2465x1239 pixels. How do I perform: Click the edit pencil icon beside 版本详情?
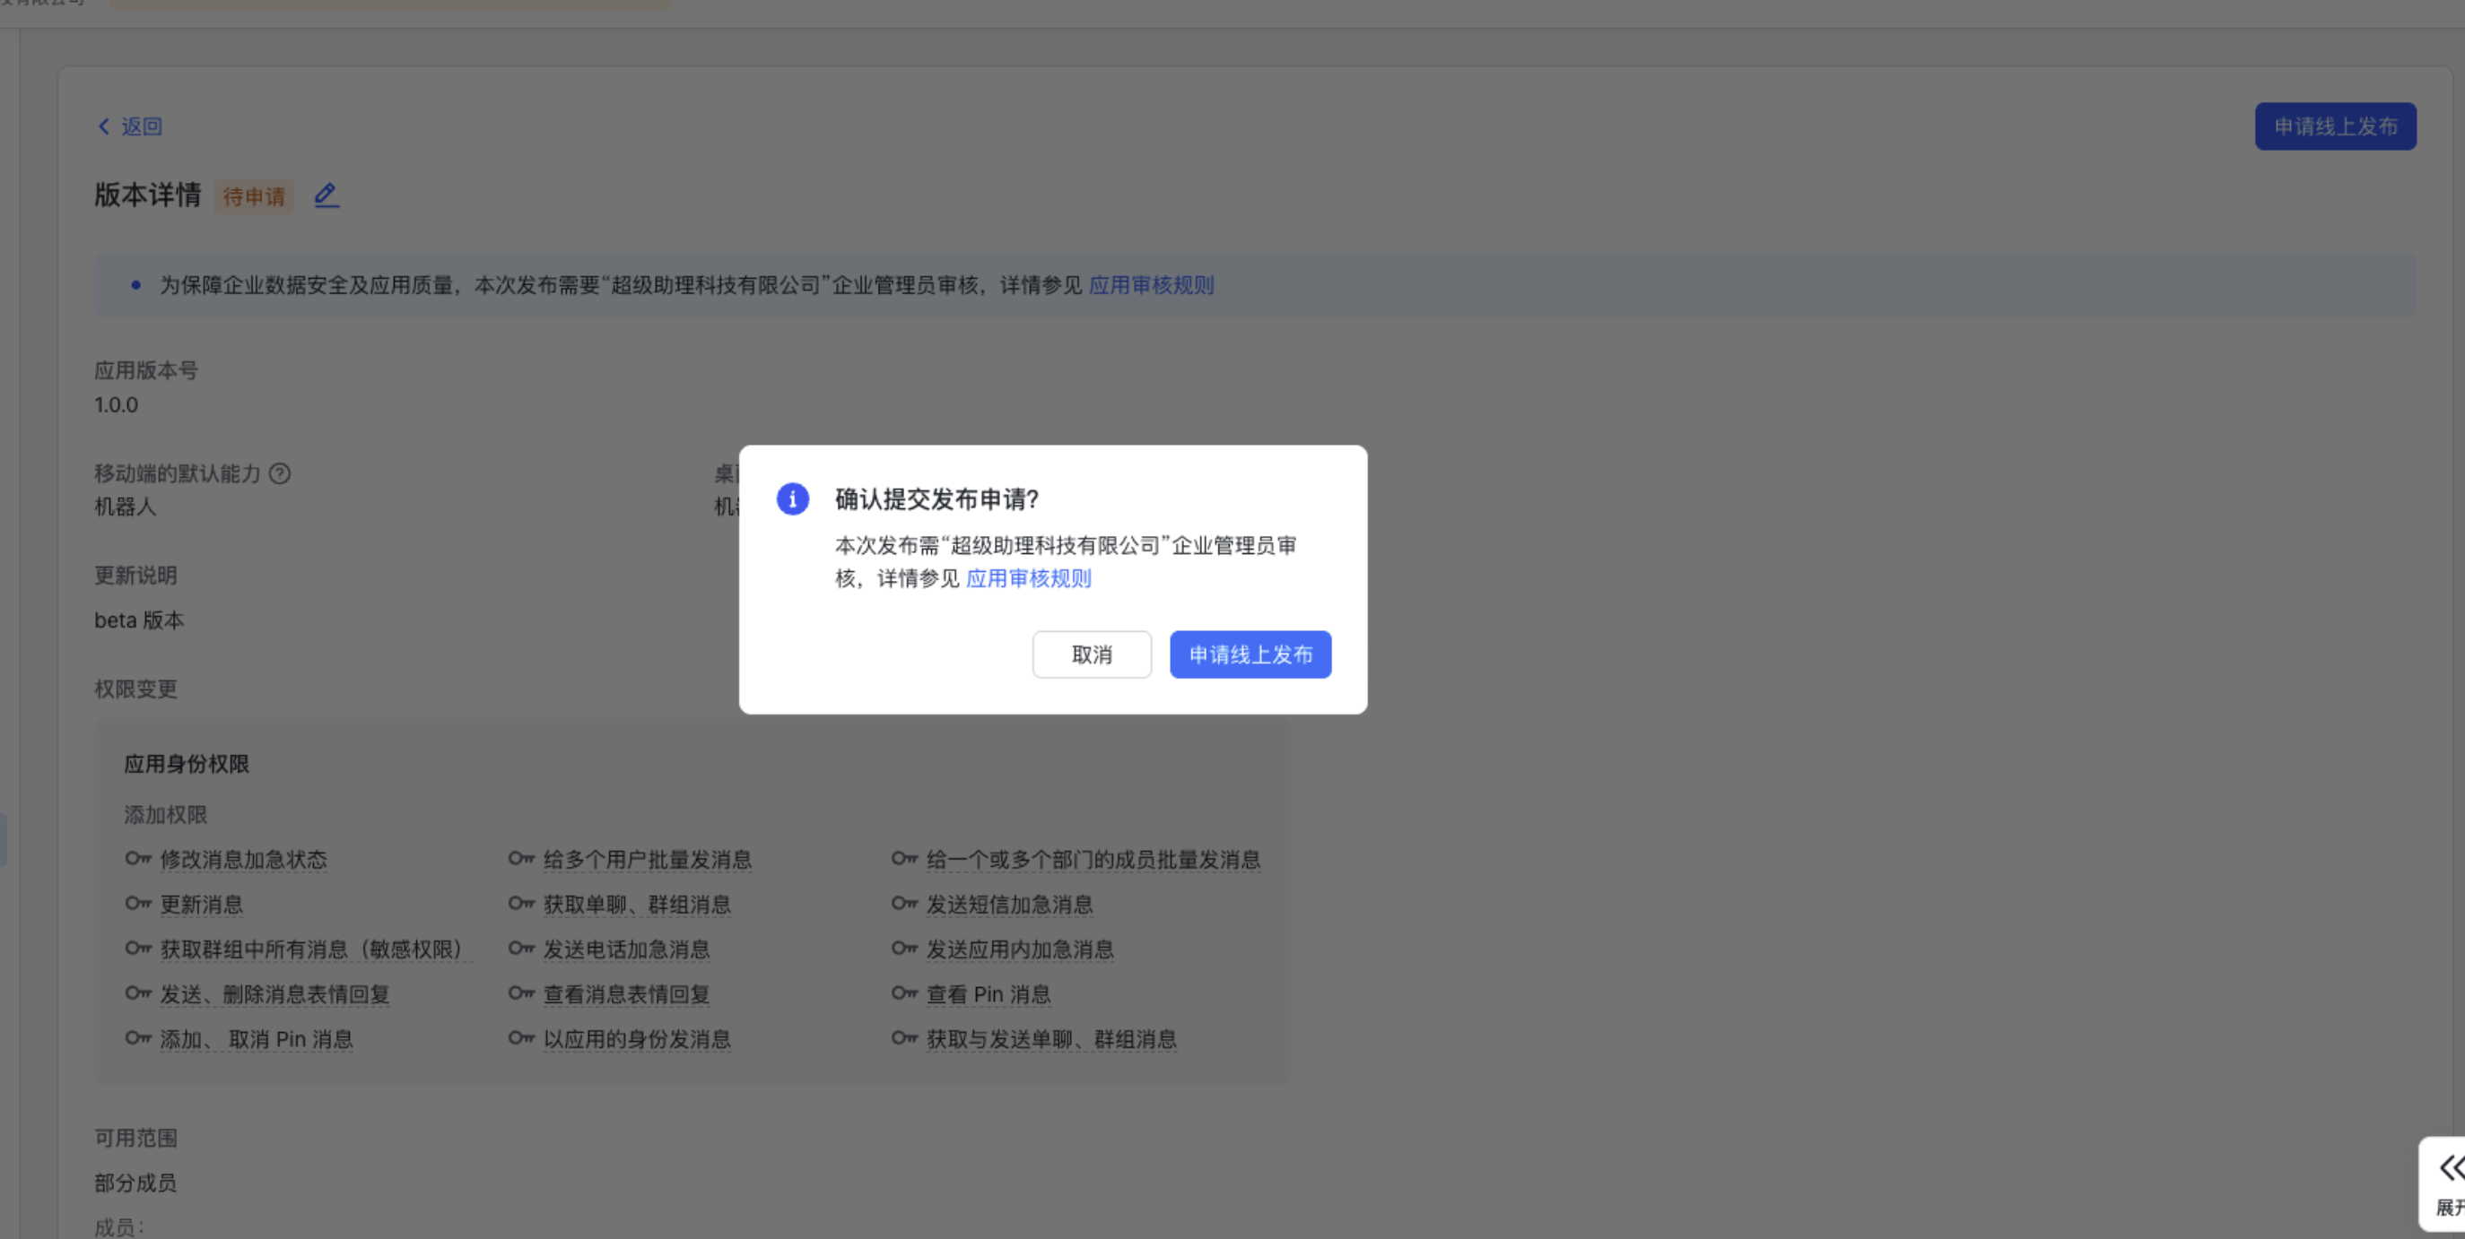tap(327, 195)
